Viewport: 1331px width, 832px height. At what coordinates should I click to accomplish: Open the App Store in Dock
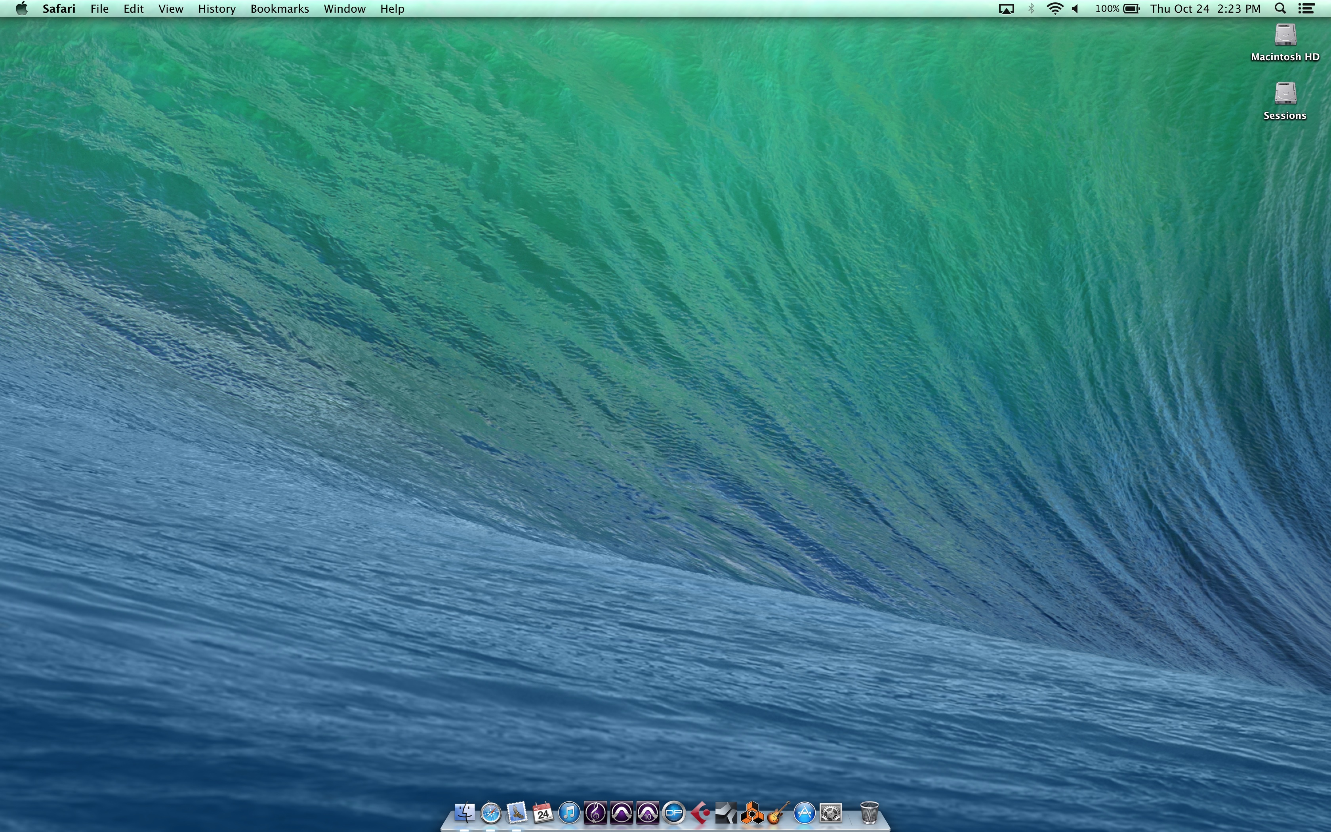click(x=805, y=812)
